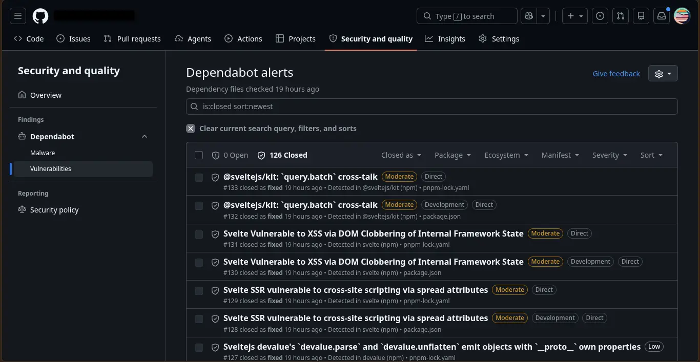This screenshot has height=362, width=700.
Task: Open the Sort dropdown
Action: tap(651, 155)
